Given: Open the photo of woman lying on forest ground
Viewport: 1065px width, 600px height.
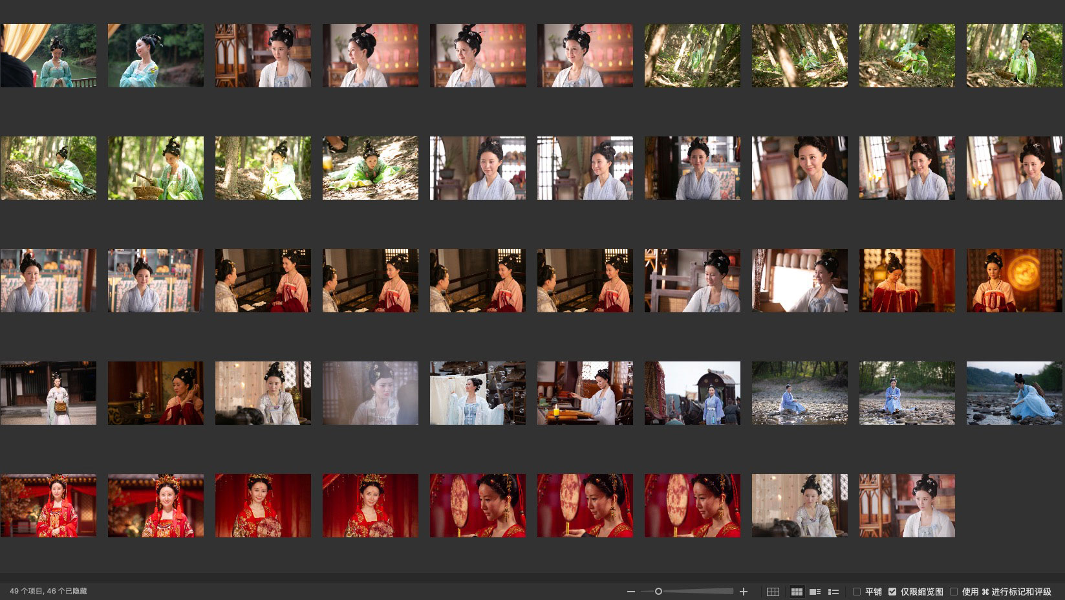Looking at the screenshot, I should pos(371,168).
